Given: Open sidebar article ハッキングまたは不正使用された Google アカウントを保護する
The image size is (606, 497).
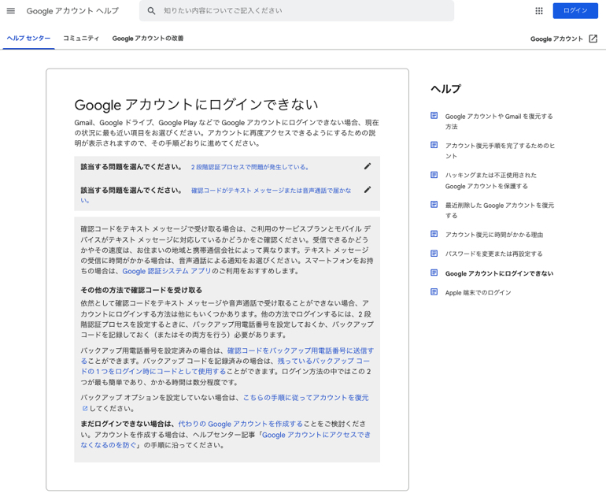Looking at the screenshot, I should pos(491,180).
